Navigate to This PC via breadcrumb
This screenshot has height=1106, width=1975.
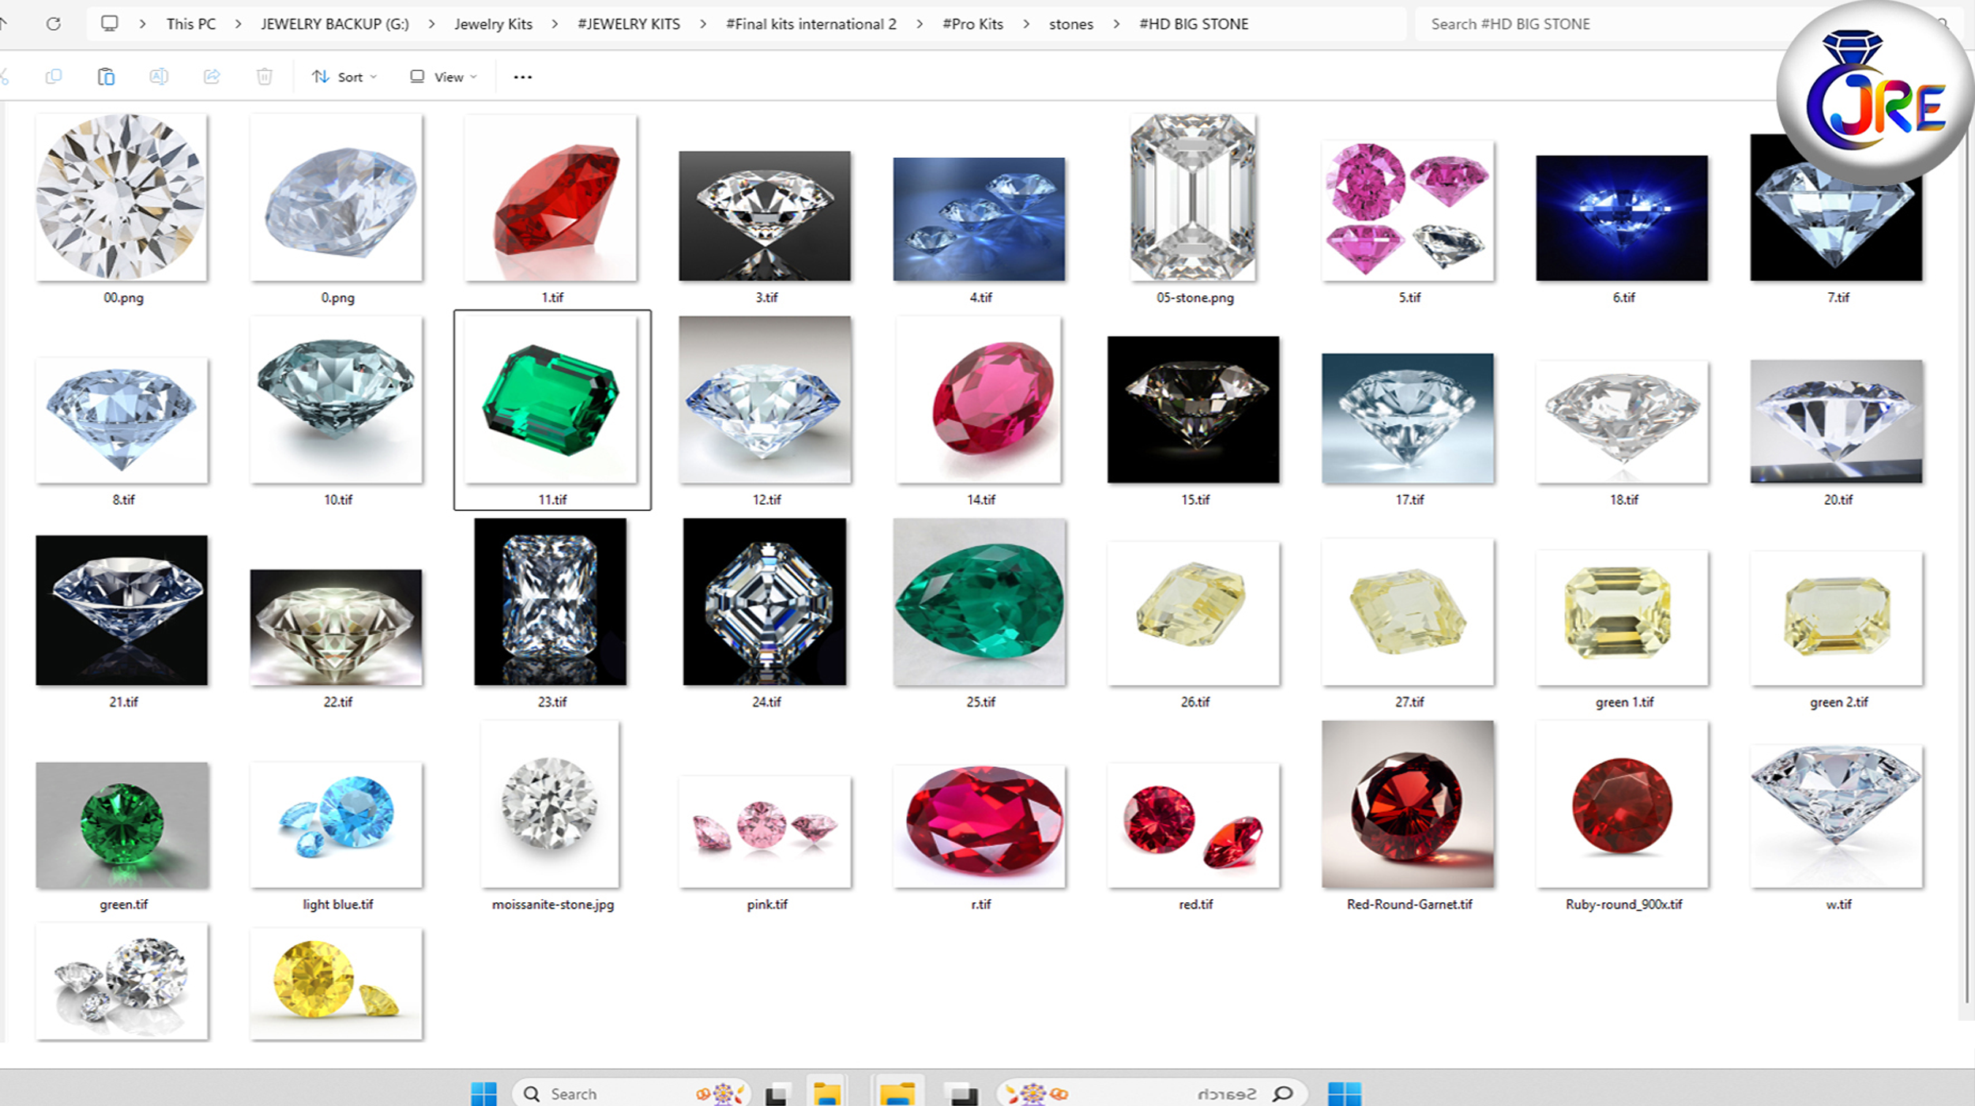coord(190,23)
